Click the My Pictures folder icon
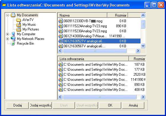 (x=19, y=29)
